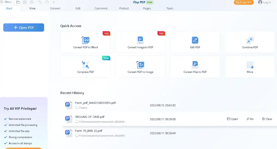Launch the Combine PDF tool

[250, 41]
